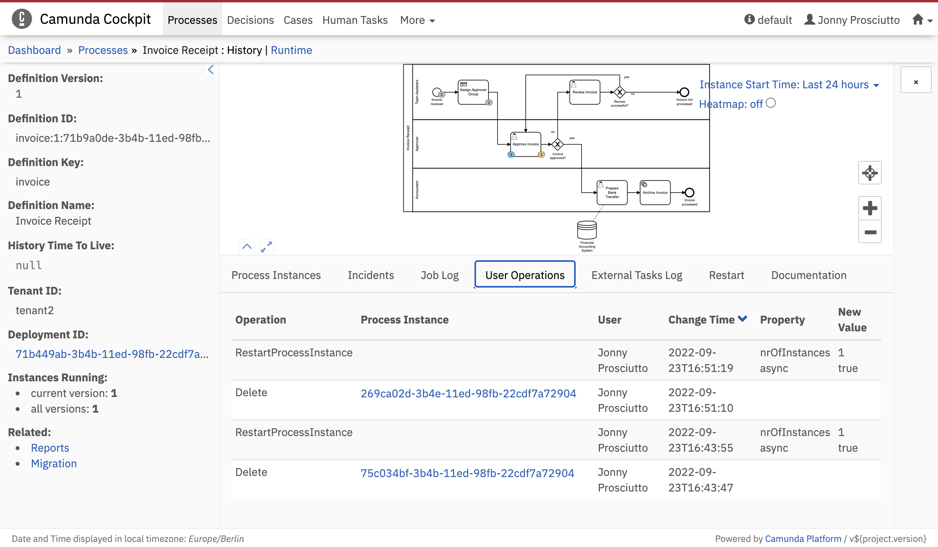Click the Invoice not processed end event
Image resolution: width=938 pixels, height=547 pixels.
pos(684,92)
